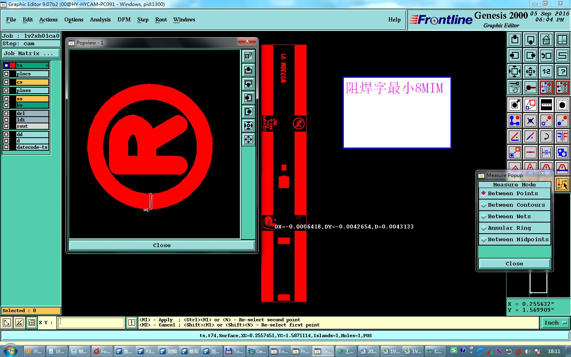The height and width of the screenshot is (357, 571).
Task: Click the mirrored F flip icon
Action: pyautogui.click(x=562, y=136)
